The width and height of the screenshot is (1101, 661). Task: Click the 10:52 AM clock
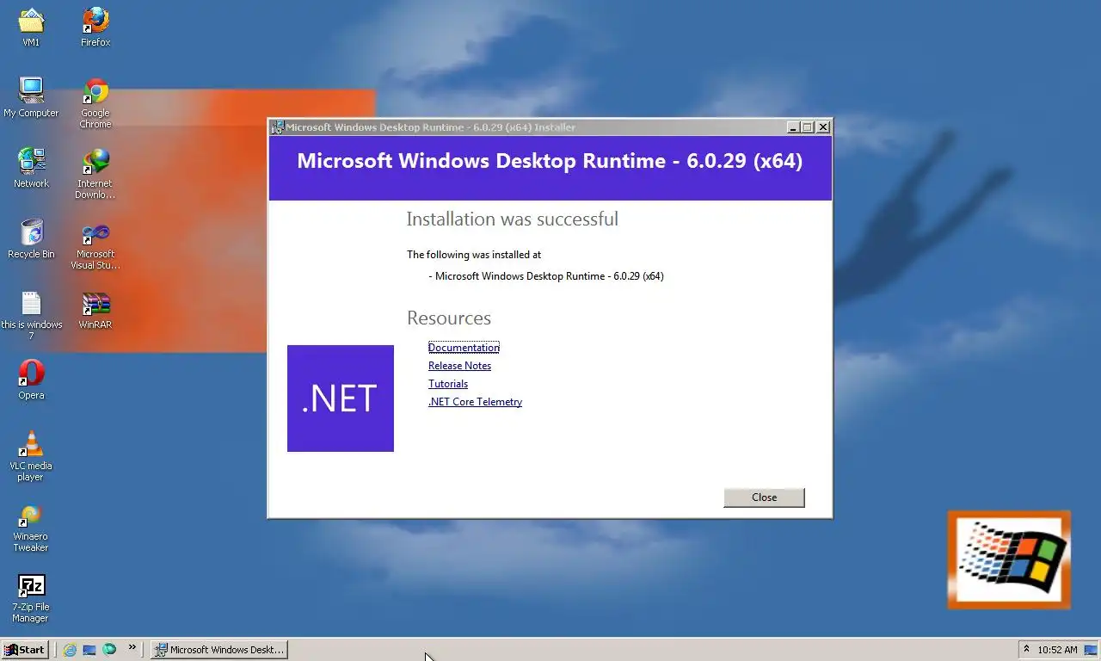tap(1057, 651)
